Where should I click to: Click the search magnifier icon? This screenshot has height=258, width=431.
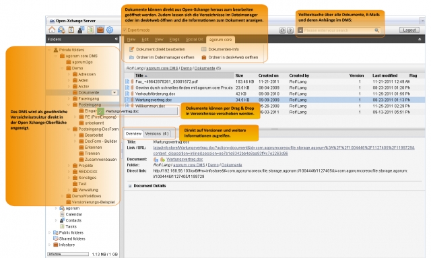click(377, 30)
